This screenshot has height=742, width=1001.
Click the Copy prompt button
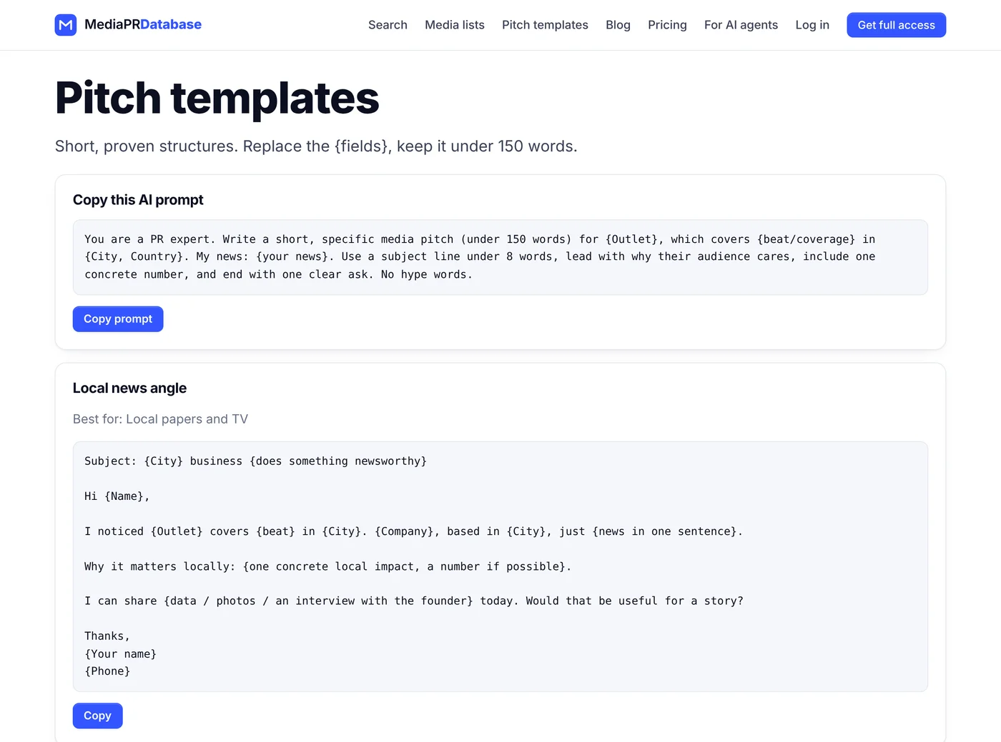click(118, 319)
